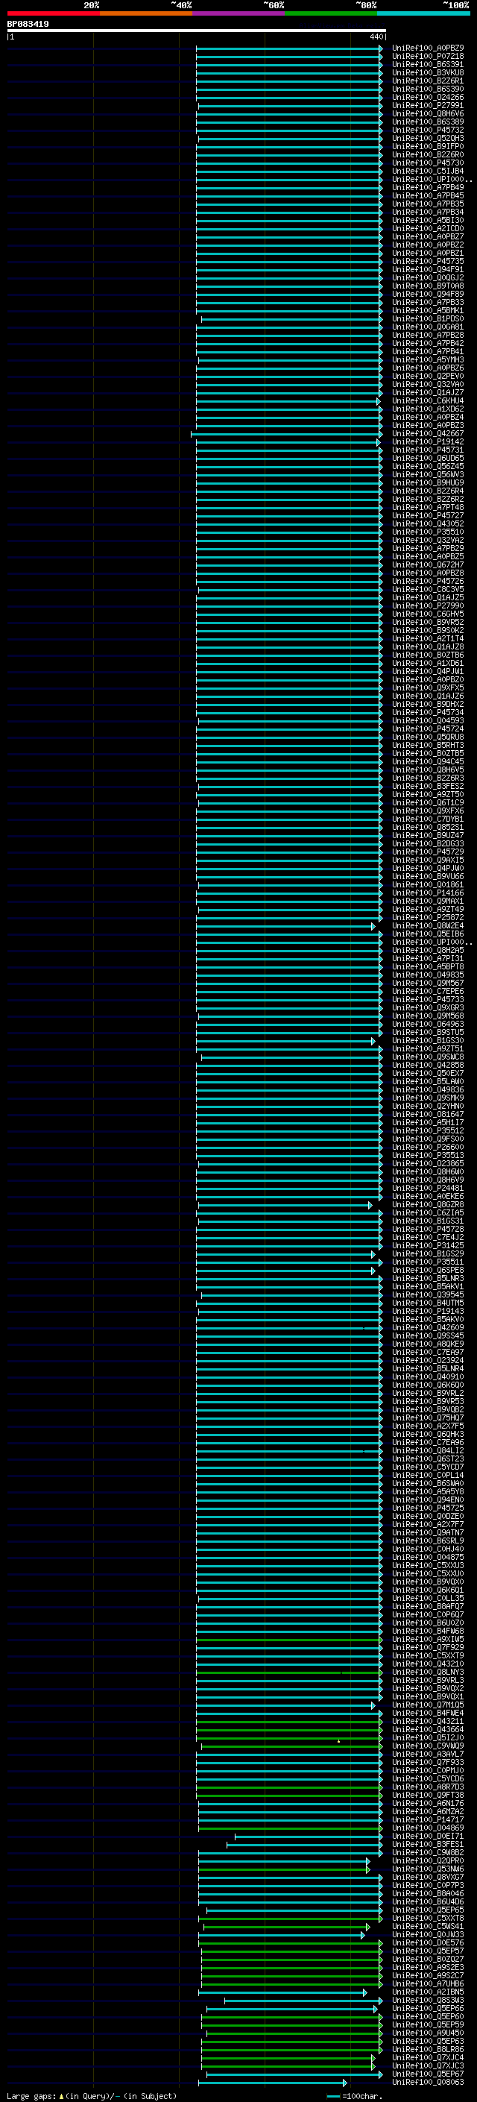Click the orange ~40% identity legend segment

146,13
